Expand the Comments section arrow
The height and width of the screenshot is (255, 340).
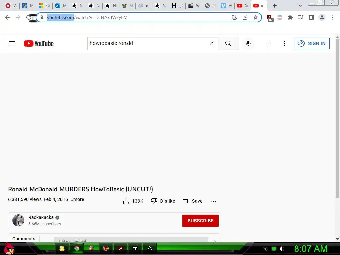point(214,240)
